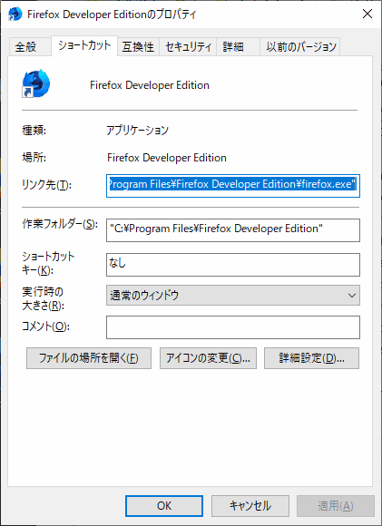The image size is (382, 526).
Task: Select the ショートカット tab
Action: 84,45
